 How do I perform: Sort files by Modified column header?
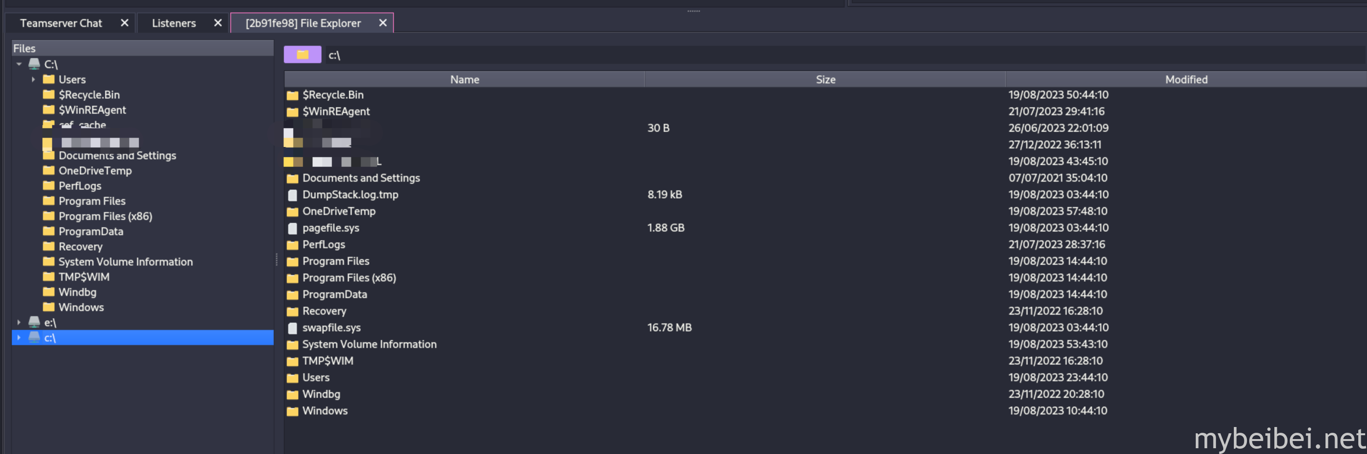click(x=1186, y=80)
